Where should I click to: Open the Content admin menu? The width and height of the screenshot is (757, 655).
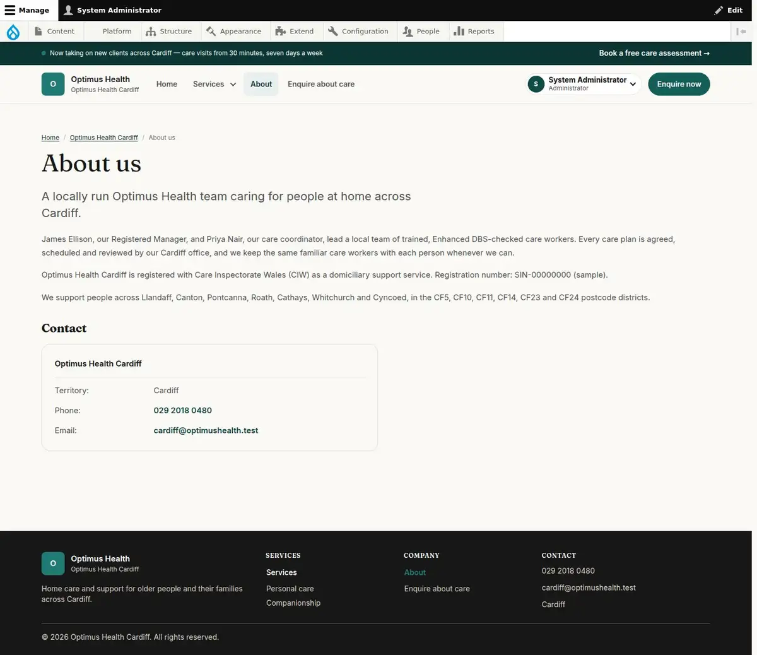tap(54, 32)
